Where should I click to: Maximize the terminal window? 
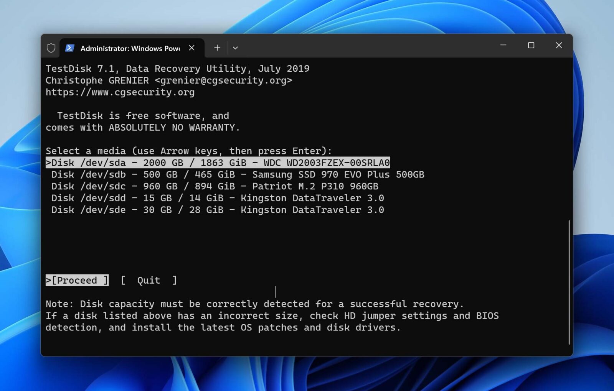[x=531, y=45]
